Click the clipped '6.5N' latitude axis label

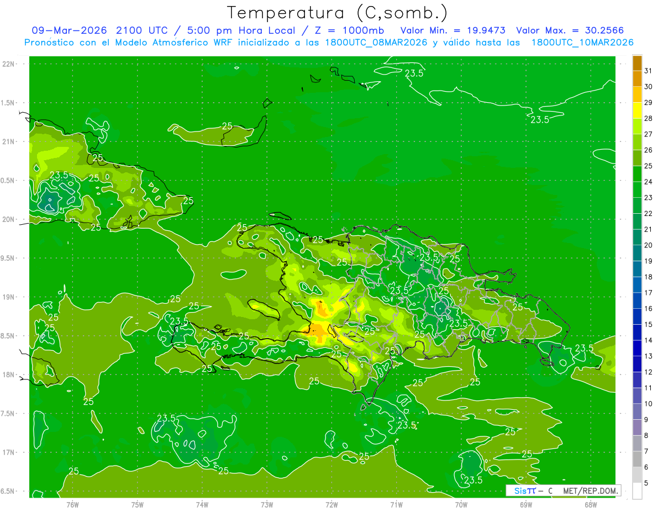coord(8,492)
